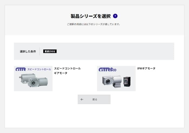Viewport: 189px width, 133px height.
Task: Go back with the 戻る button
Action: tap(94, 99)
